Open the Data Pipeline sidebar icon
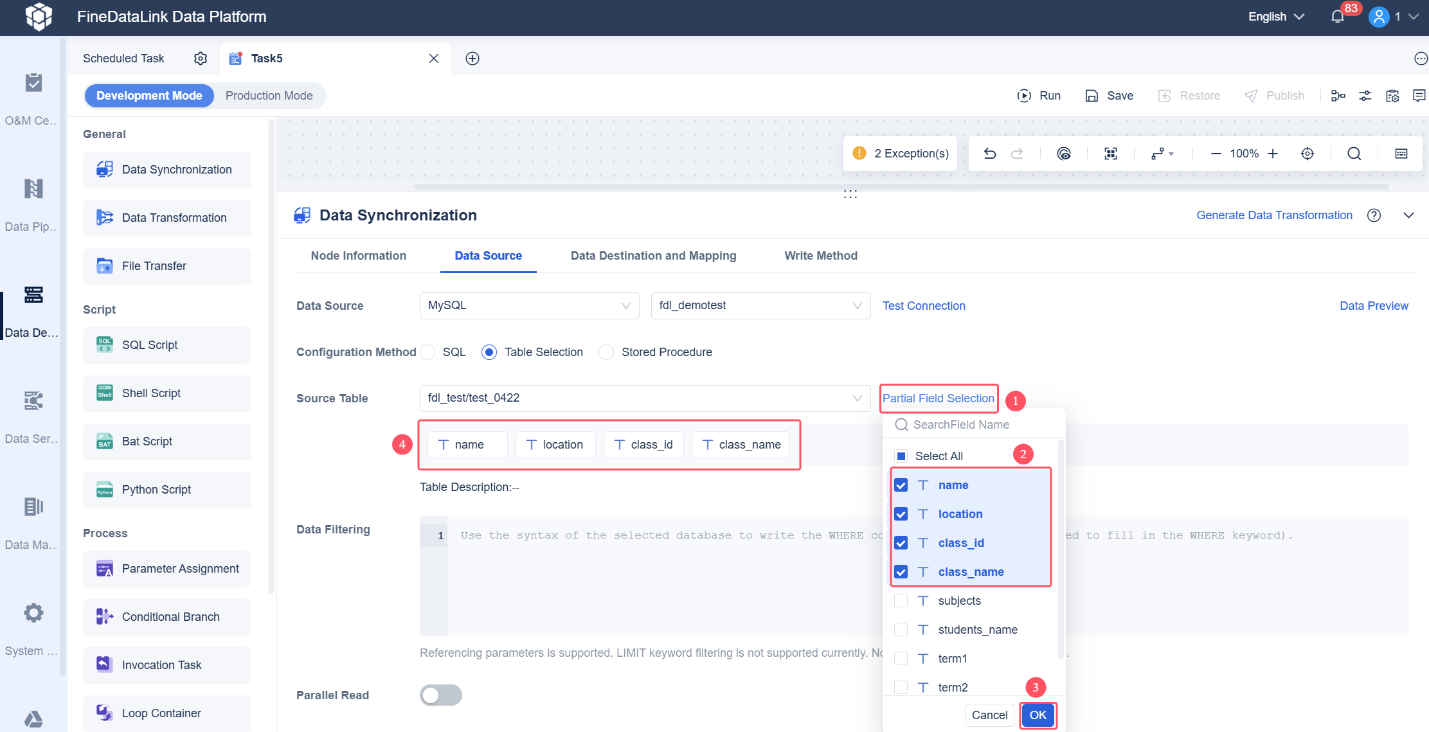This screenshot has height=732, width=1429. click(x=33, y=188)
